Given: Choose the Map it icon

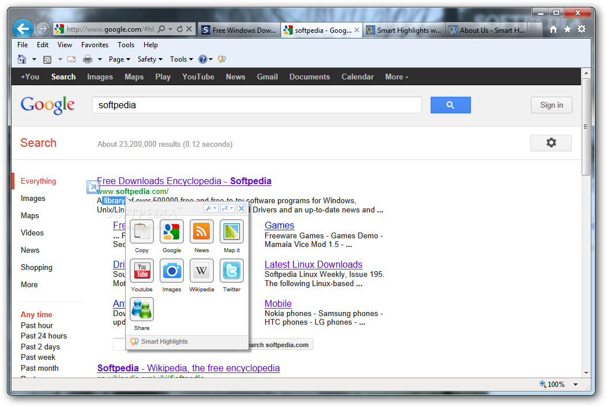Looking at the screenshot, I should (232, 231).
